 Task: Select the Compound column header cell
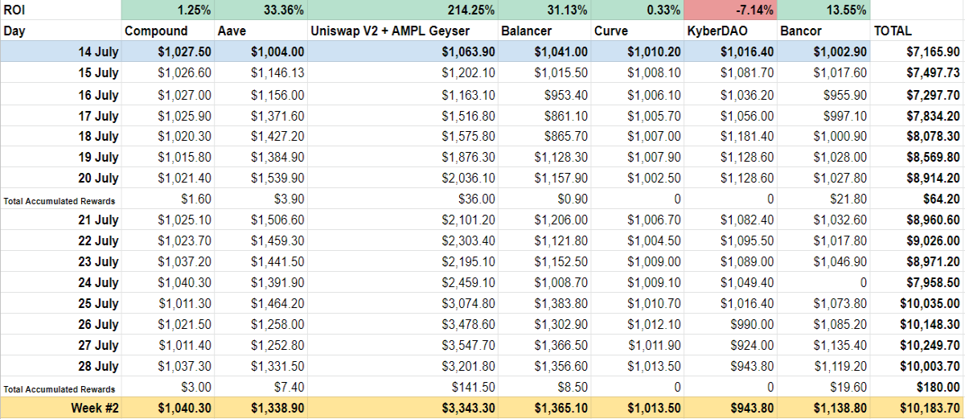[168, 31]
